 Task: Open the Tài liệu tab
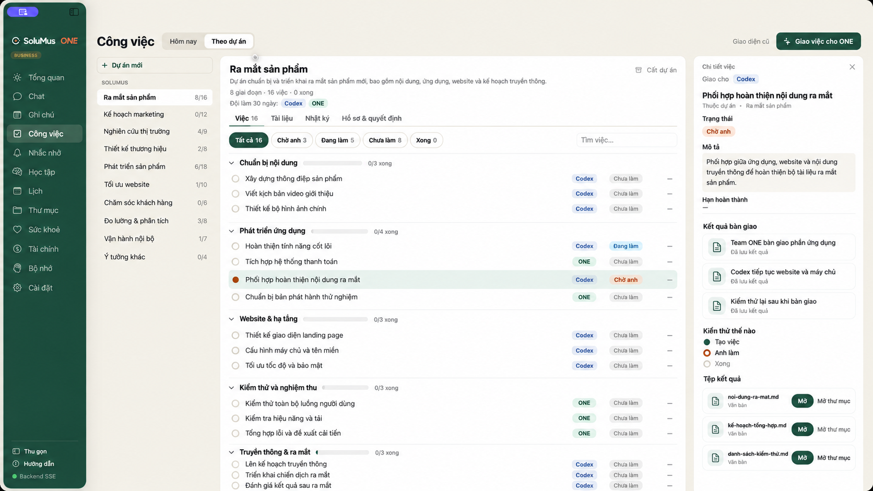(x=281, y=118)
